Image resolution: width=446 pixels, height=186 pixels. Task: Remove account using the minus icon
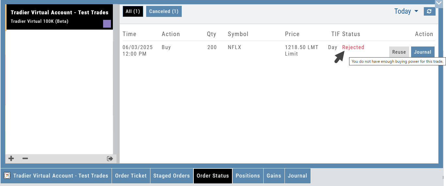25,159
